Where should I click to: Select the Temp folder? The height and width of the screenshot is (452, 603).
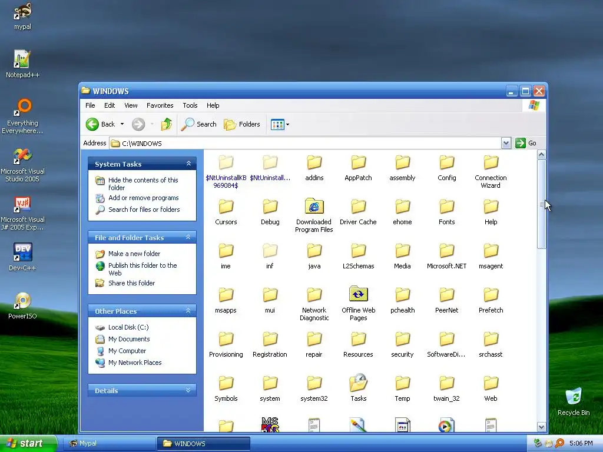tap(402, 388)
